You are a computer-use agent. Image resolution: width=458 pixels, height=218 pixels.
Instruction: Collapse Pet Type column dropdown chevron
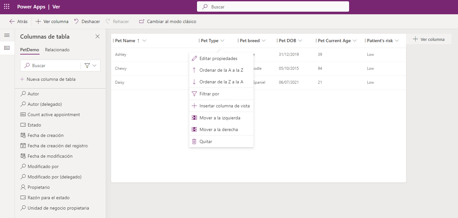click(x=222, y=41)
